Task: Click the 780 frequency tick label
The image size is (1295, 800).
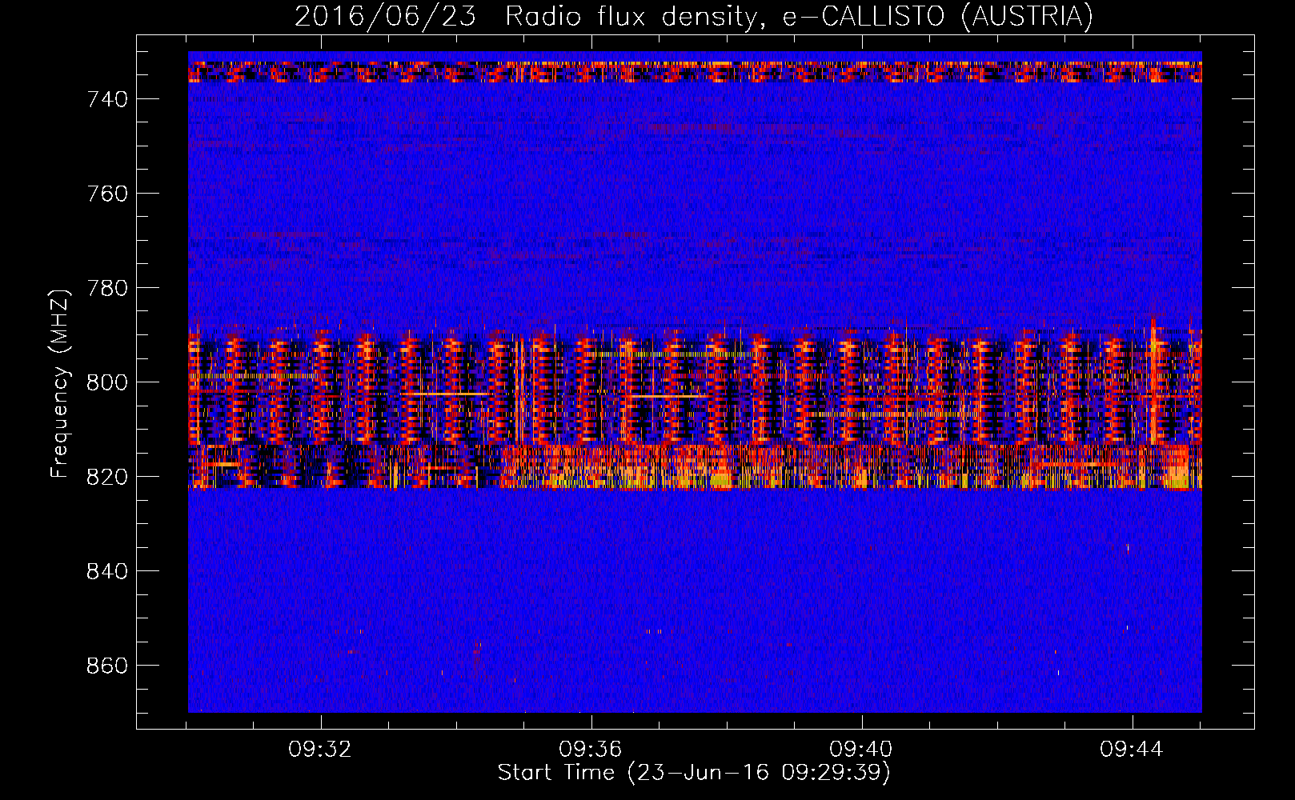Action: pos(107,288)
